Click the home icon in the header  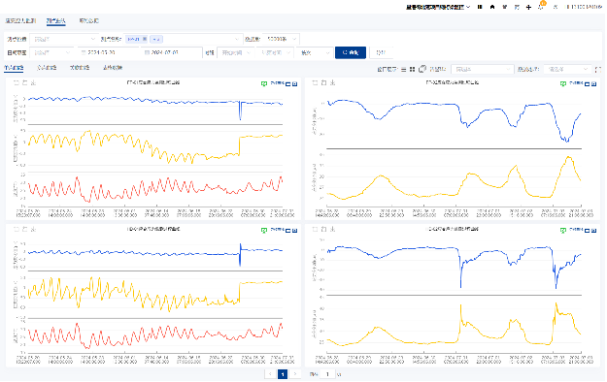493,7
